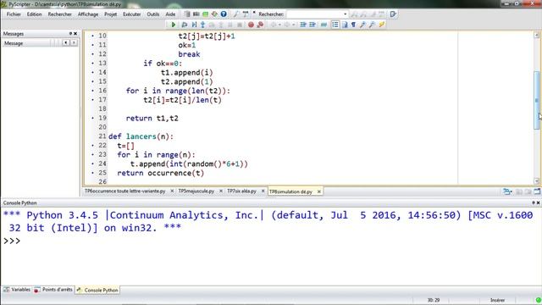Open the Rechercher search history dropdown
This screenshot has width=542, height=305.
pyautogui.click(x=345, y=14)
